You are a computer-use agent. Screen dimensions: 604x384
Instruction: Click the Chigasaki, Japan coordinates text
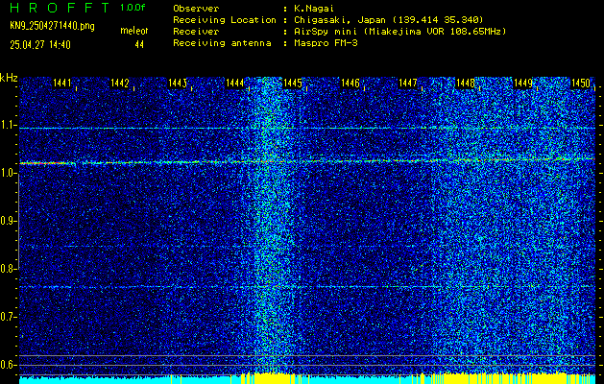388,19
